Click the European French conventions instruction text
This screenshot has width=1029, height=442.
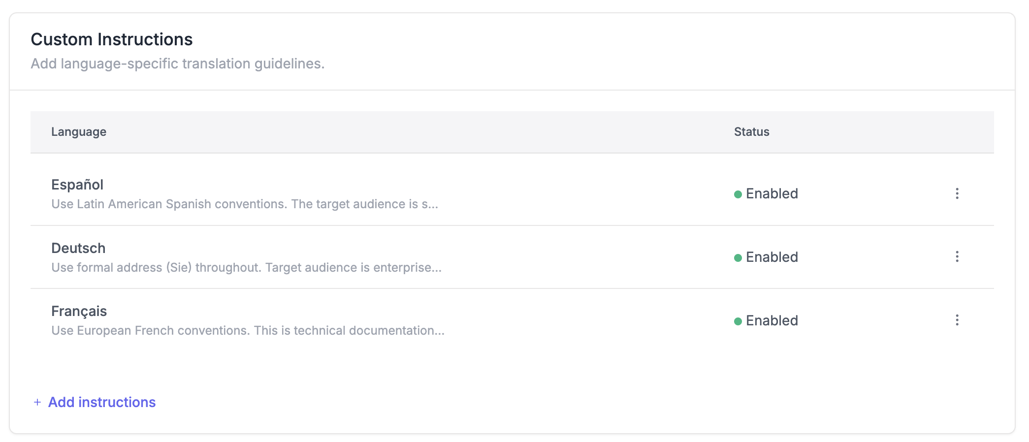(x=248, y=330)
